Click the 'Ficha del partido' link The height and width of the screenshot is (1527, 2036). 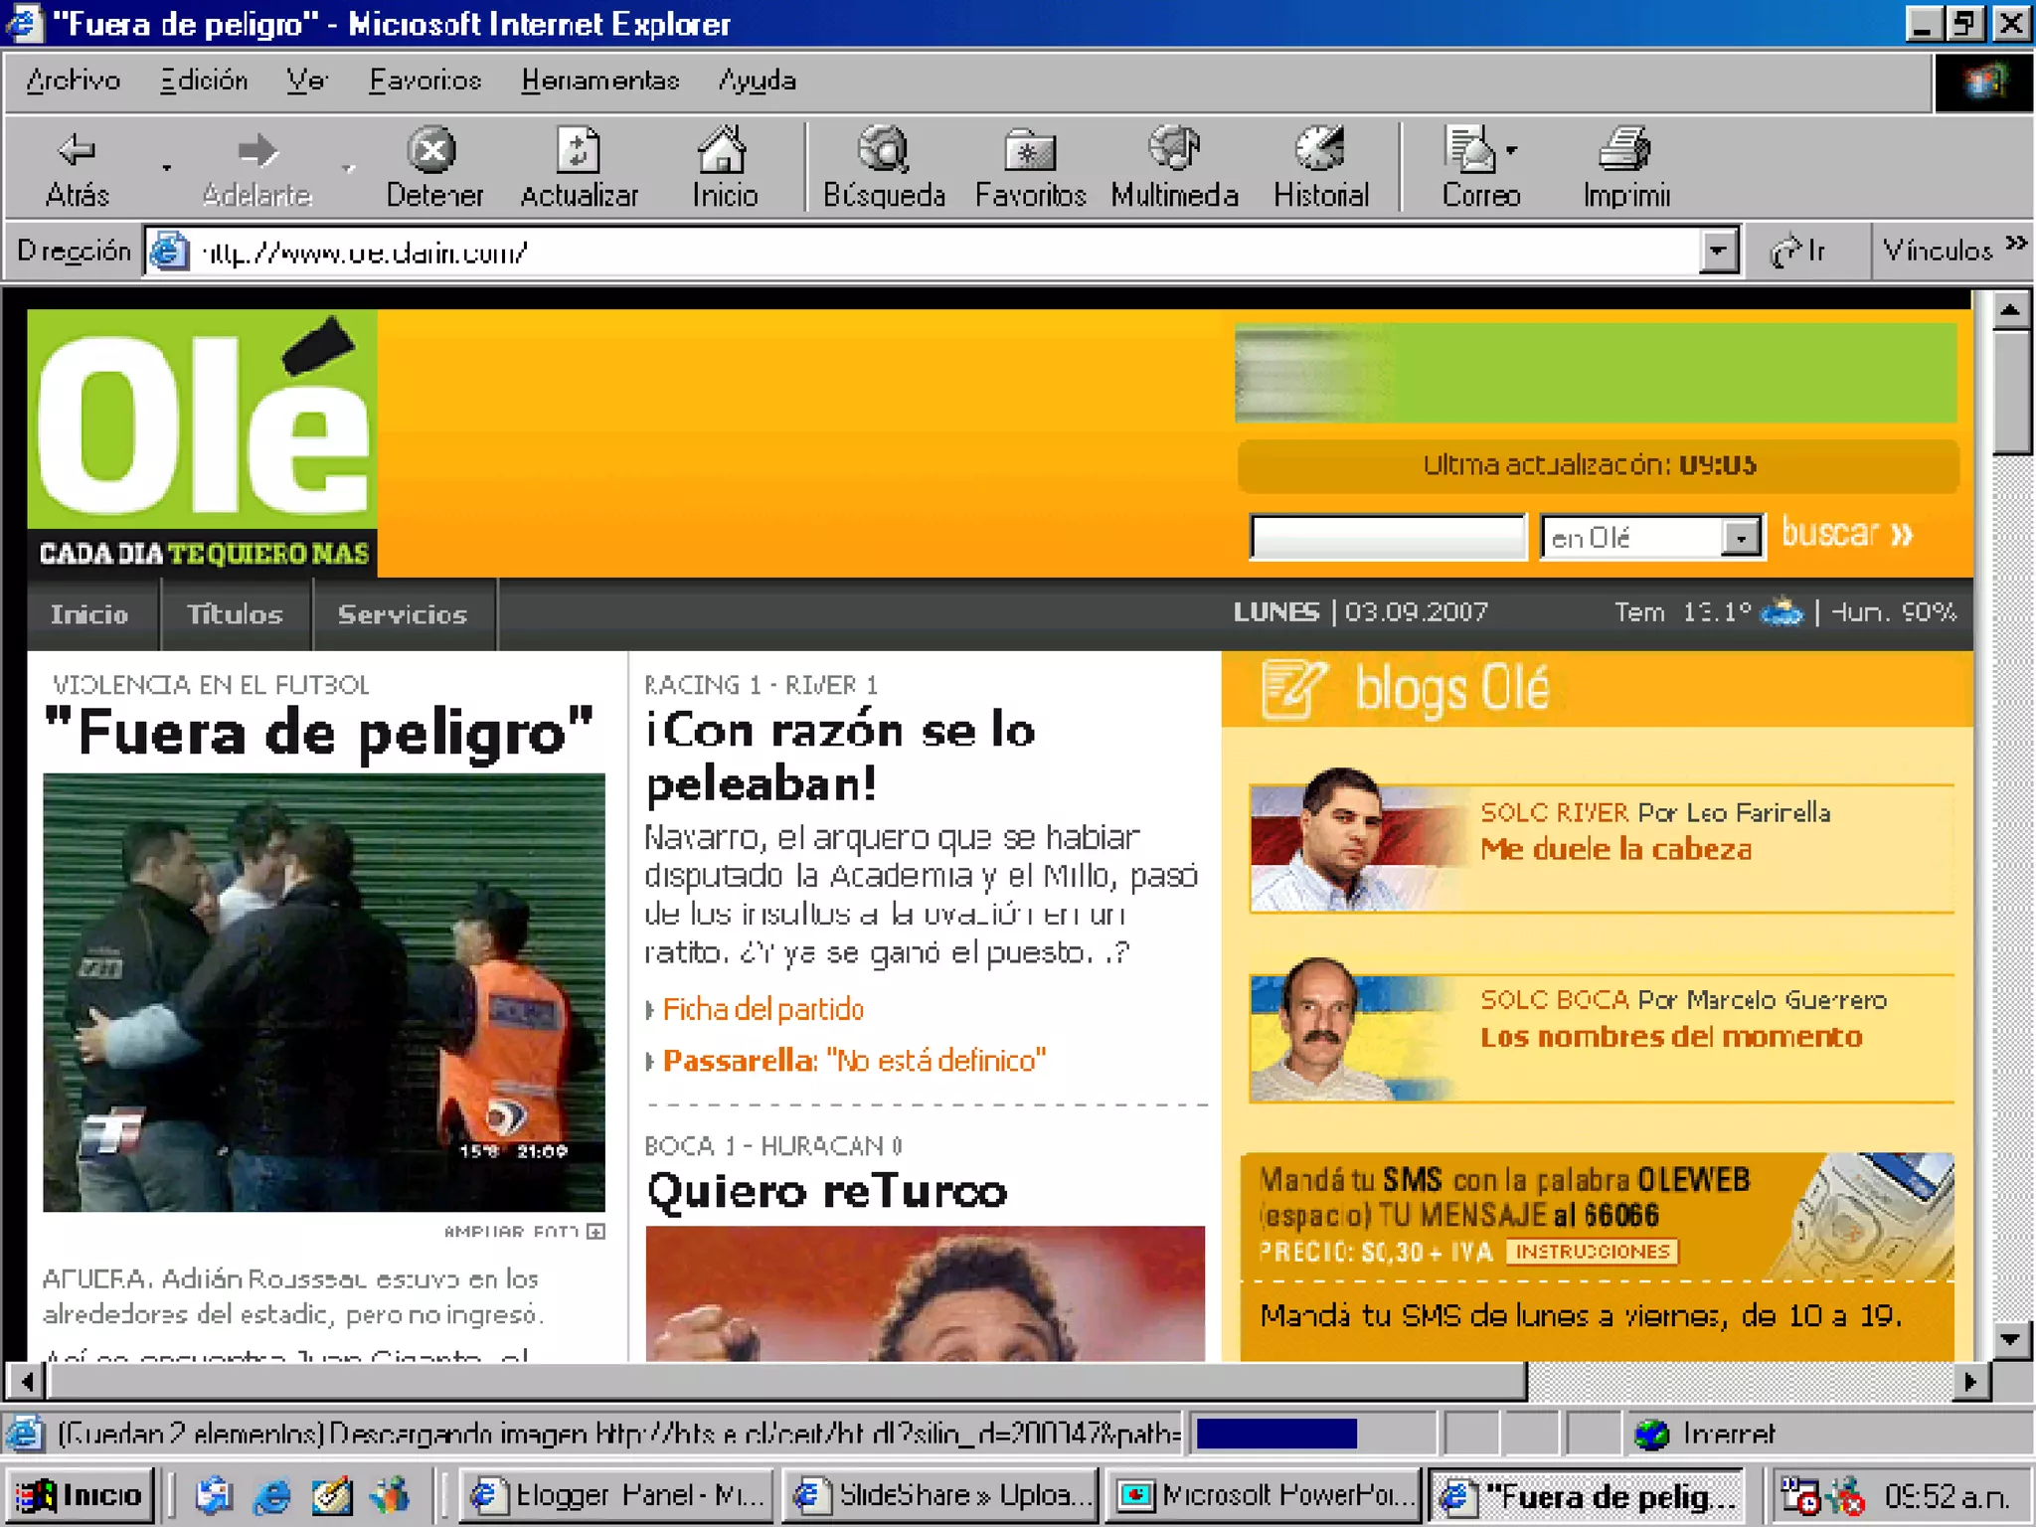[763, 1010]
